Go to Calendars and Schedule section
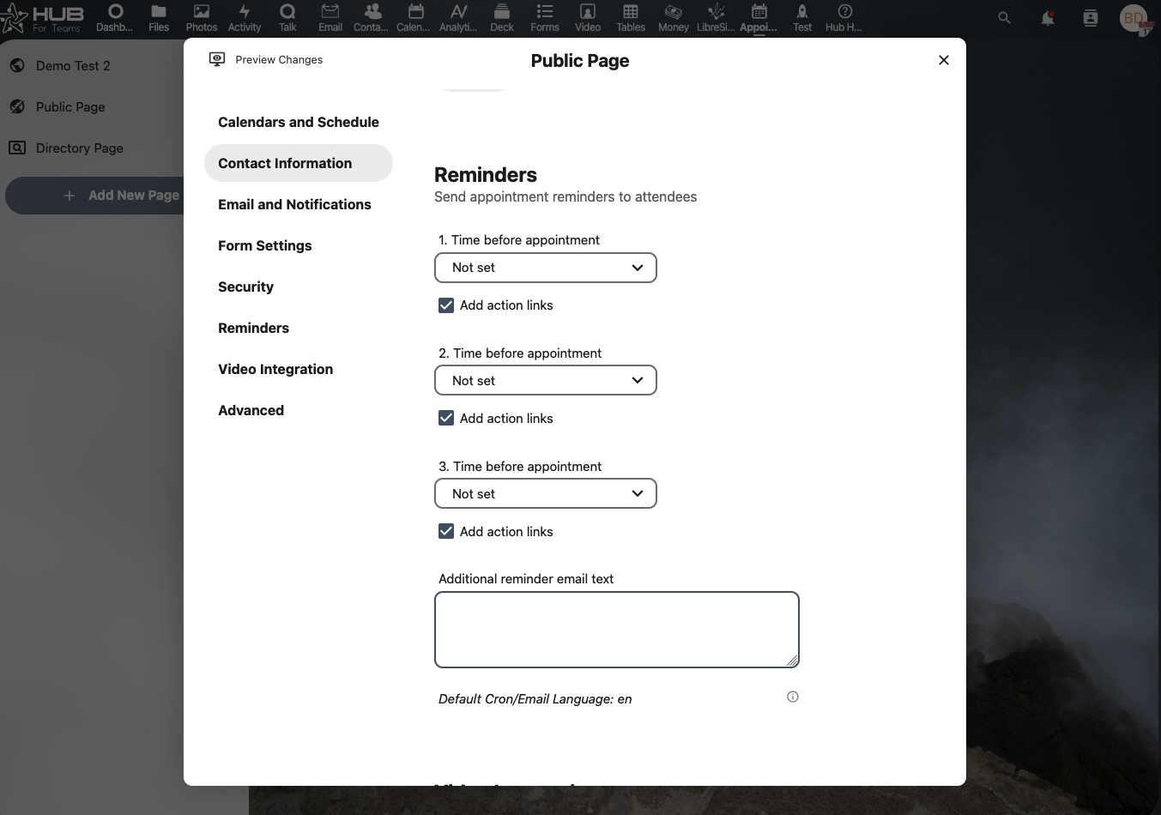Image resolution: width=1161 pixels, height=815 pixels. (x=299, y=122)
